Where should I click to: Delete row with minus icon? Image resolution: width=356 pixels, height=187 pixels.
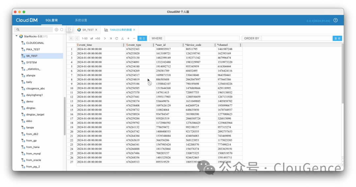(x=134, y=38)
